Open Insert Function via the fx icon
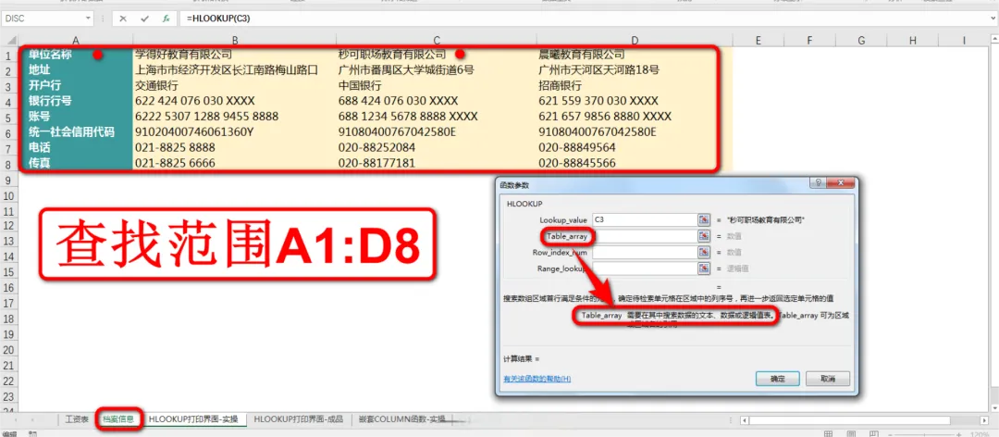999x437 pixels. (166, 19)
